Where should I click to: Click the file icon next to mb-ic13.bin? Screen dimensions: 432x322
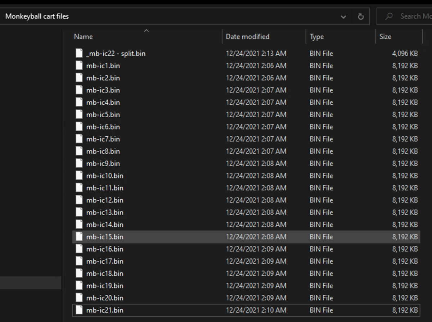click(79, 212)
